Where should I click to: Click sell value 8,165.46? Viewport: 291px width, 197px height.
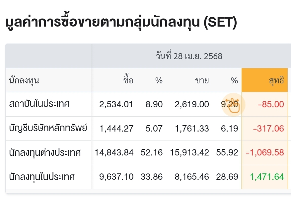point(192,176)
